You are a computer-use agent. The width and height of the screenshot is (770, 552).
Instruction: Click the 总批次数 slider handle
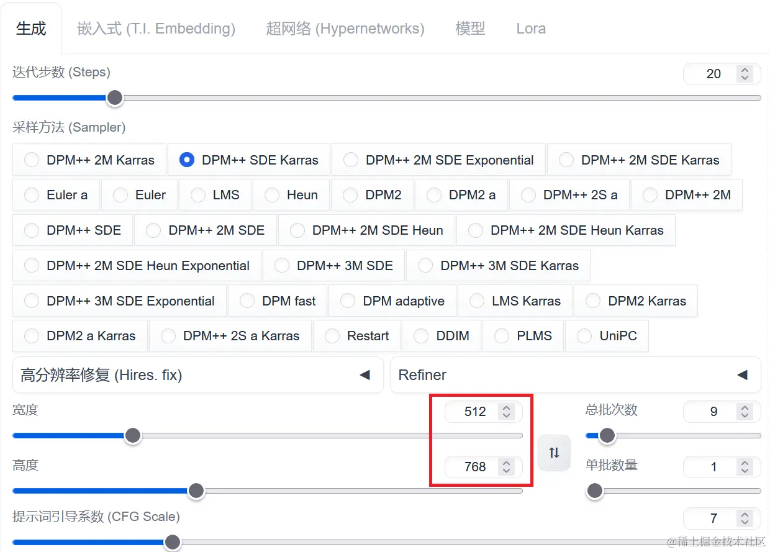[x=607, y=435]
